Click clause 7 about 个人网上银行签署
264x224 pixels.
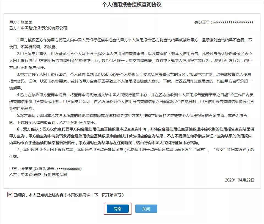pos(132,152)
